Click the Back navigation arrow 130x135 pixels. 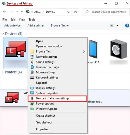click(4, 12)
